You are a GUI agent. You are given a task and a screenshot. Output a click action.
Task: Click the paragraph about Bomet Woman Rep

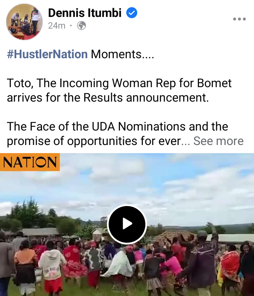pos(119,90)
